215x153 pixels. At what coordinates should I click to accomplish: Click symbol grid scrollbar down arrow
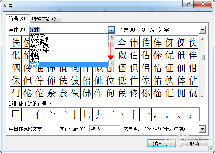(x=202, y=97)
